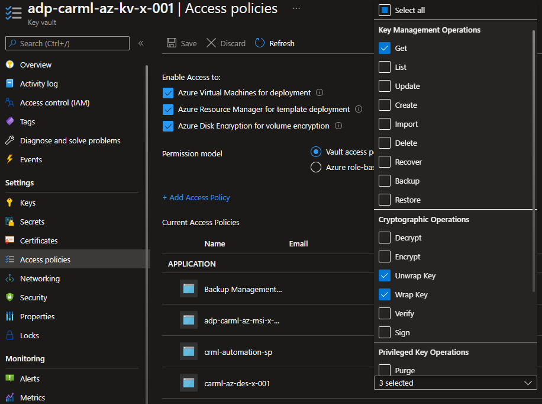
Task: Toggle the Select all checkbox
Action: click(385, 10)
